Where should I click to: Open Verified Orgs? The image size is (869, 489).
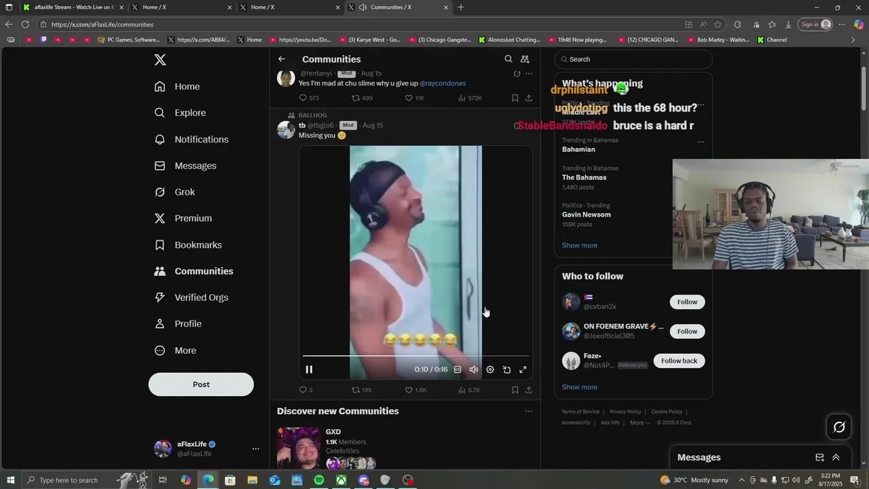point(191,297)
